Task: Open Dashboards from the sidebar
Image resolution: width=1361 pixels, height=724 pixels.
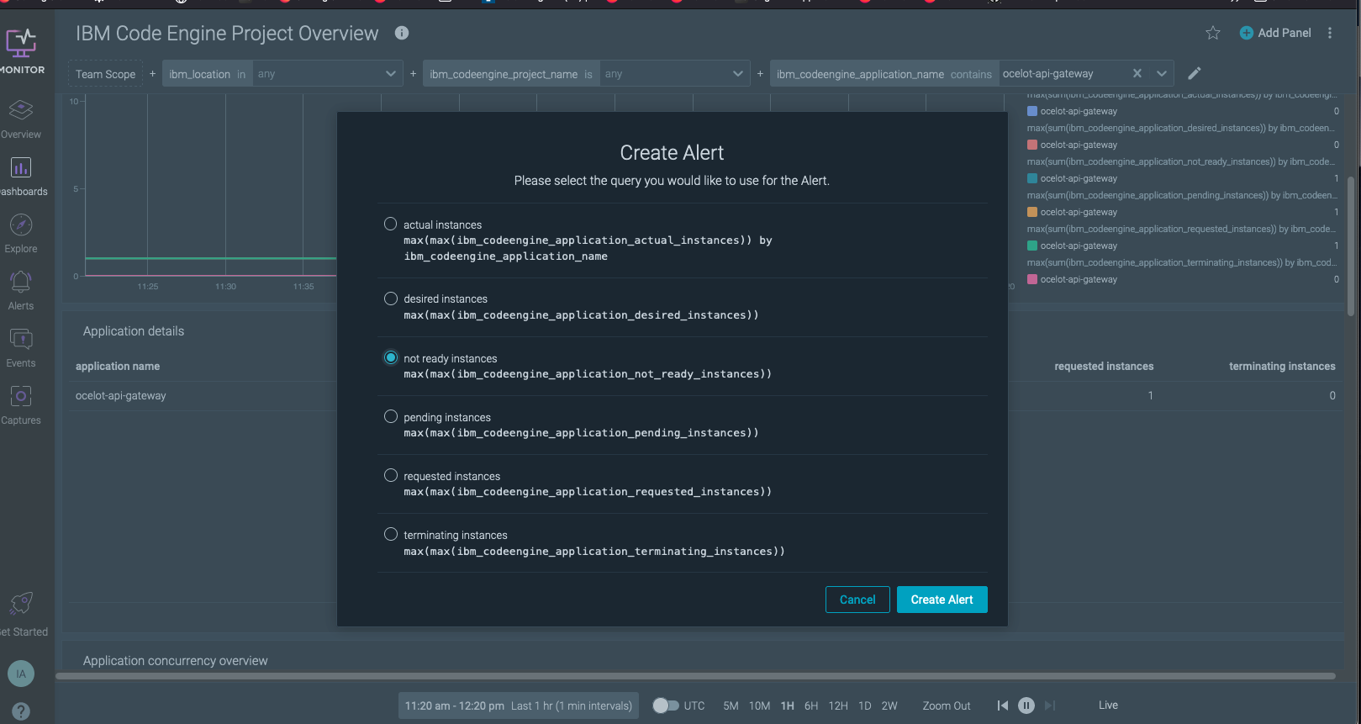Action: (21, 177)
